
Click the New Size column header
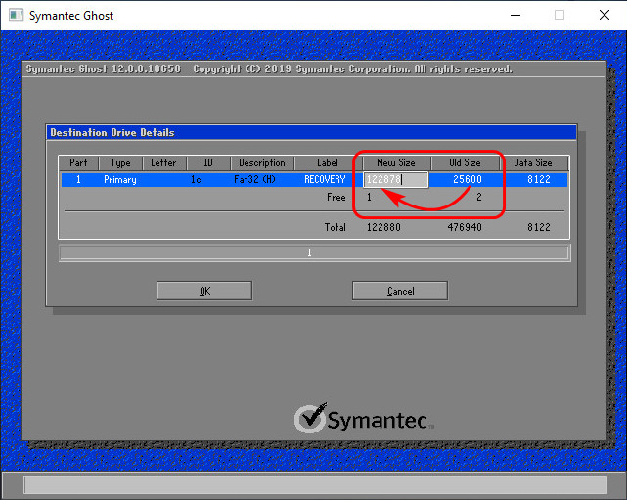coord(396,162)
